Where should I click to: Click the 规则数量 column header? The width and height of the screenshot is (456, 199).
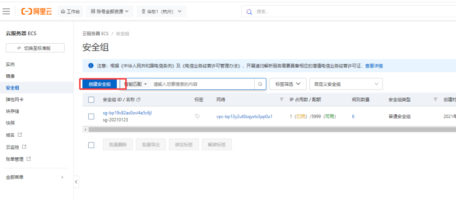coord(361,100)
